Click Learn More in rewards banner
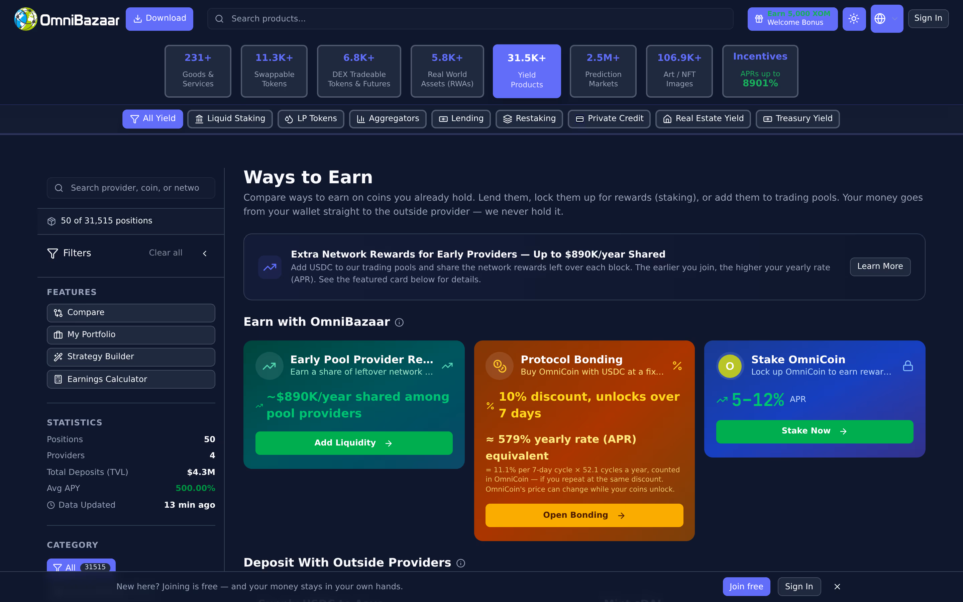 click(880, 266)
